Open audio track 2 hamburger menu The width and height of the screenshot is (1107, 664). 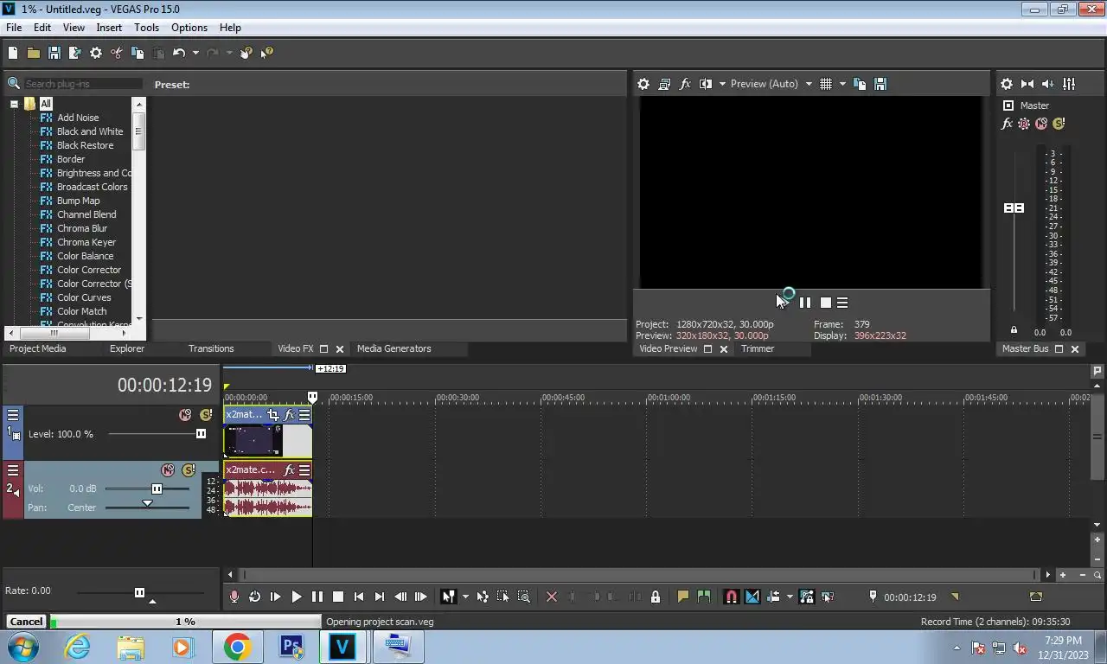pyautogui.click(x=13, y=470)
